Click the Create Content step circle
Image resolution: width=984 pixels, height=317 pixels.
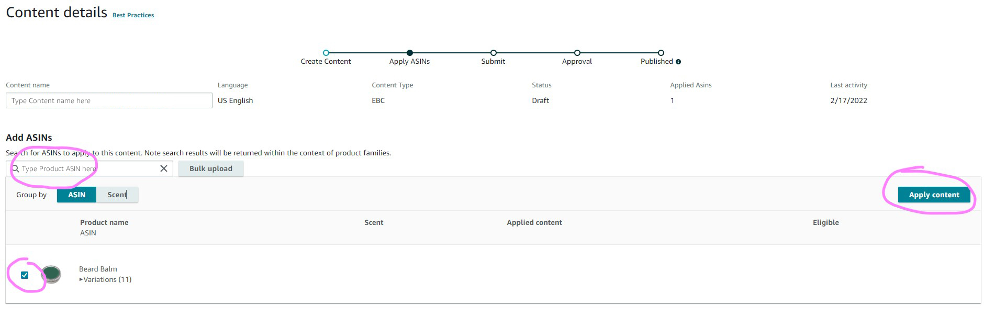click(326, 53)
